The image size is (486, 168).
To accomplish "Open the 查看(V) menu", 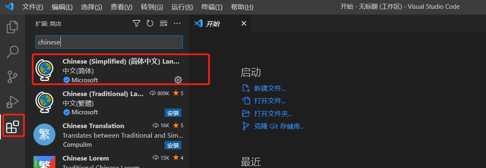I will click(121, 7).
